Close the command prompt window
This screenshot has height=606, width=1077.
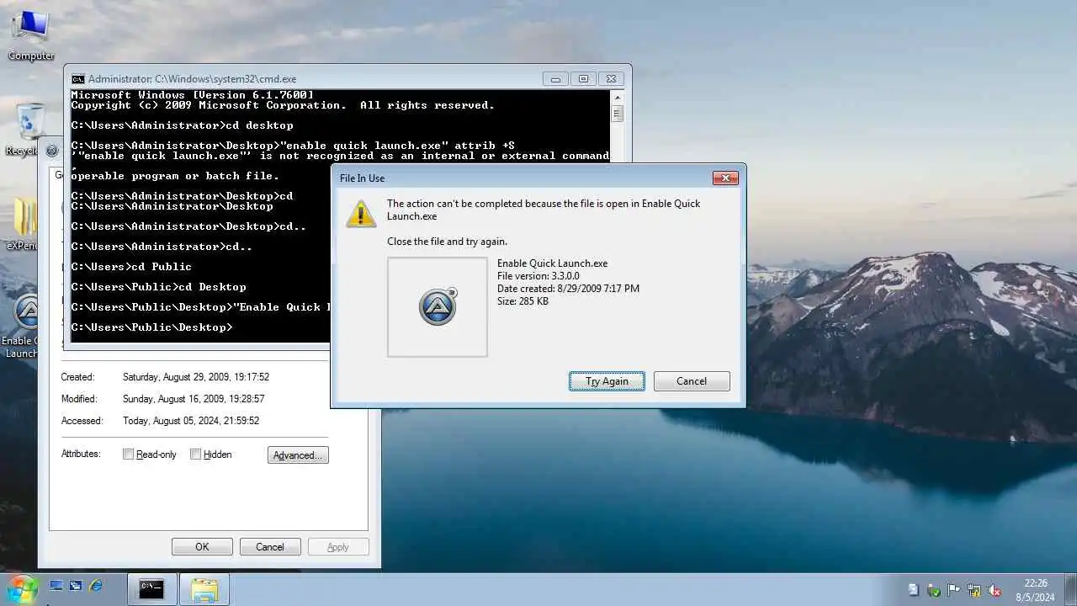coord(611,78)
